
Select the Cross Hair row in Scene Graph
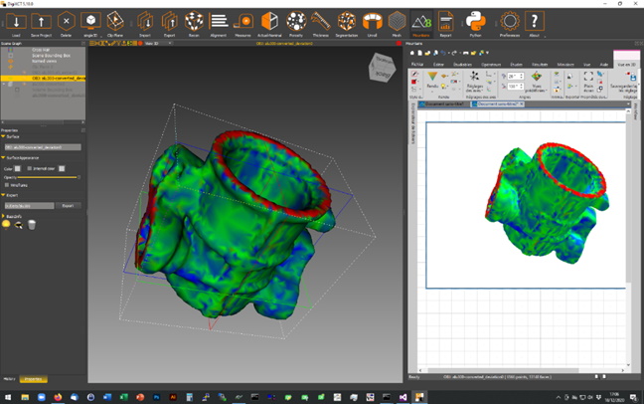pyautogui.click(x=41, y=50)
